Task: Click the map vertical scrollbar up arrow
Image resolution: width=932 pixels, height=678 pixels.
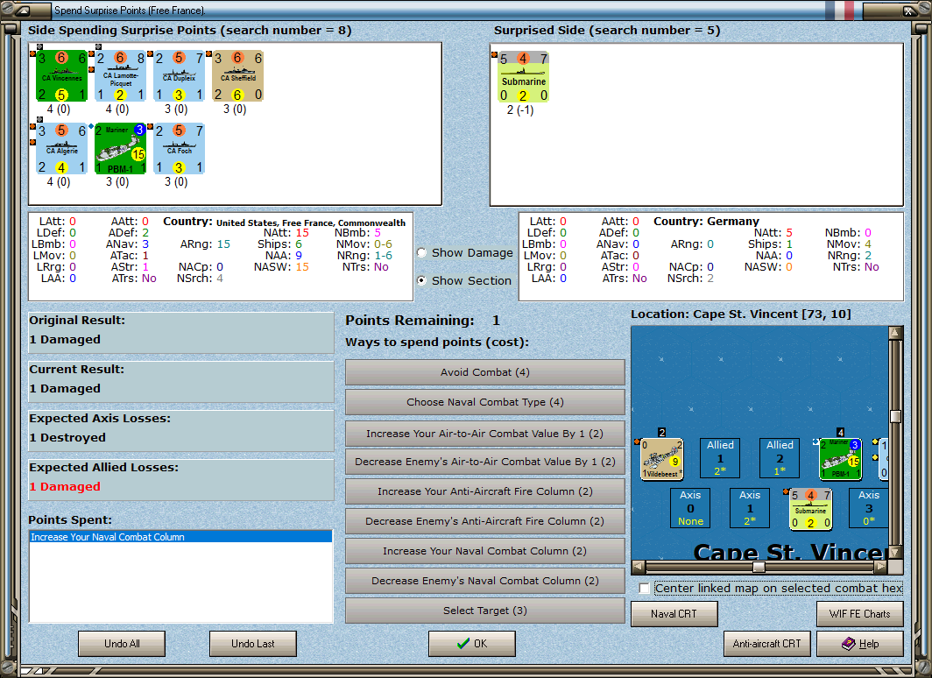Action: click(x=895, y=333)
